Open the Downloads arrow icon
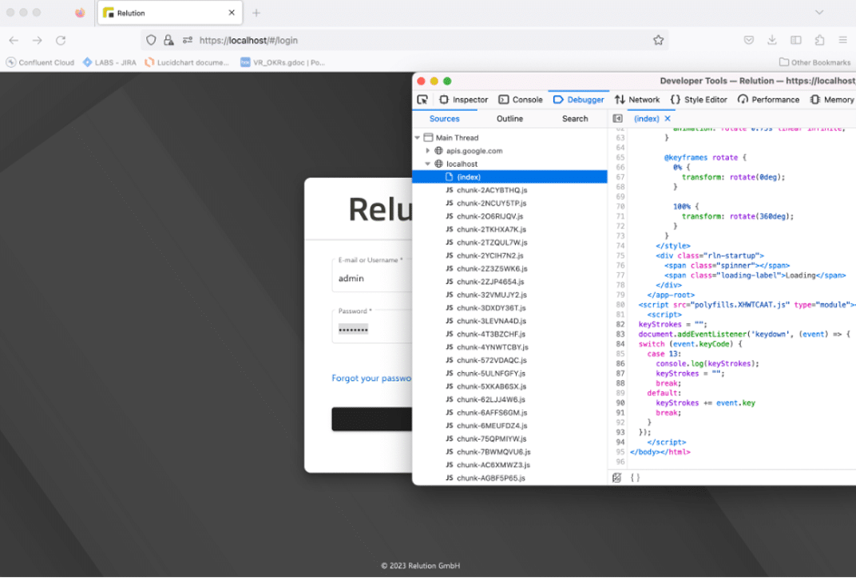Screen dimensions: 856x578 [772, 40]
